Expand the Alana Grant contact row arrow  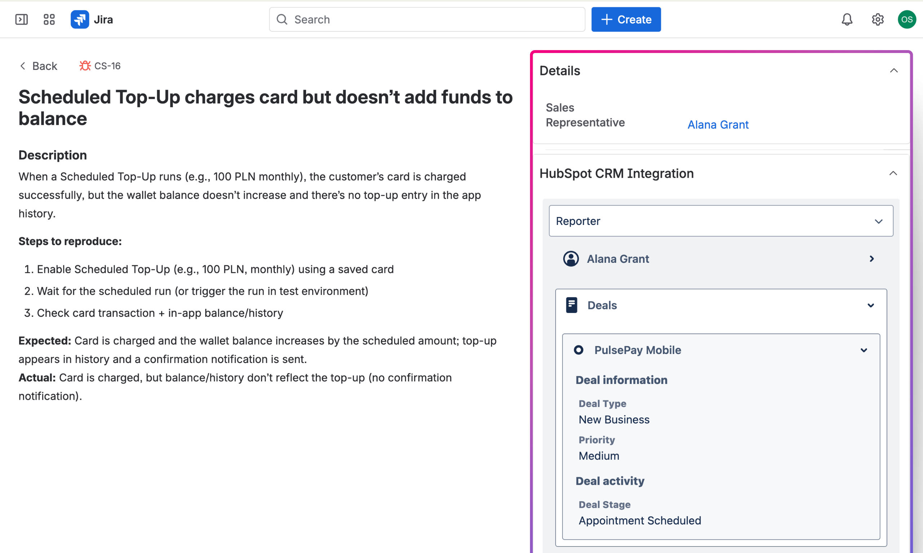click(871, 258)
